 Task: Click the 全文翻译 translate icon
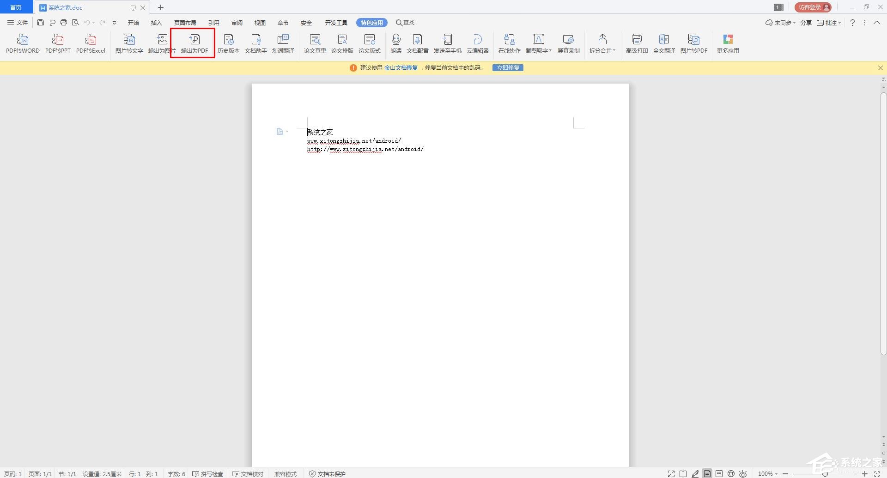pyautogui.click(x=664, y=43)
